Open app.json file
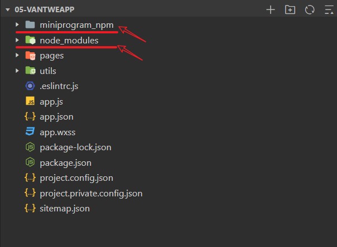This screenshot has height=247, width=337. click(x=56, y=117)
